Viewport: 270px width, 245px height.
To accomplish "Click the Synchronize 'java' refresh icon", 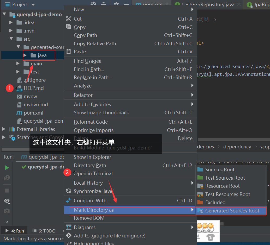I will [69, 191].
